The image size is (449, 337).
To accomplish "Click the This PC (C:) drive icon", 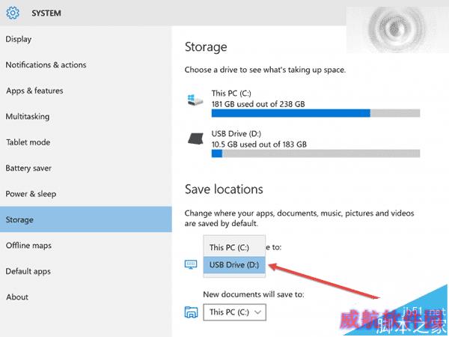I will [x=195, y=100].
